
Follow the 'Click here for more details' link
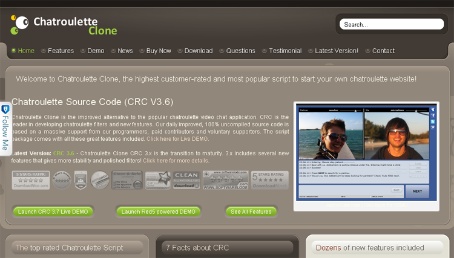click(x=176, y=161)
